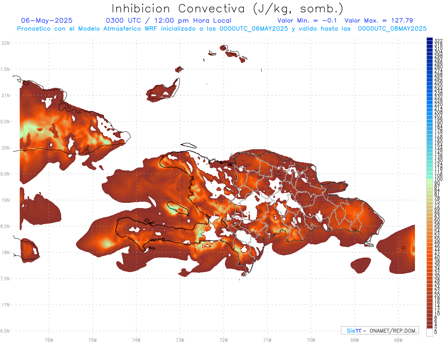Viewport: 447px width, 345px height.
Task: Click the title "Inhibicion Convectiva (J/kg, somb.)"
Action: (x=228, y=9)
